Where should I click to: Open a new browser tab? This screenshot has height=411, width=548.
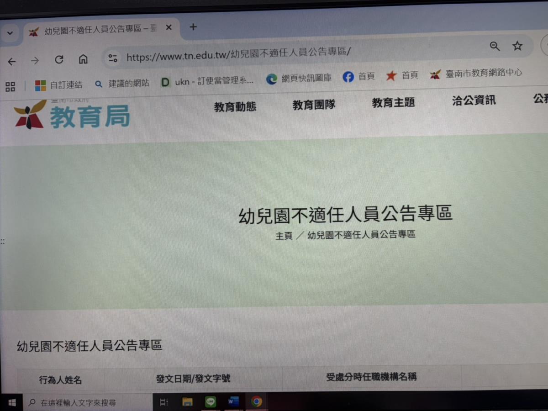coord(193,27)
